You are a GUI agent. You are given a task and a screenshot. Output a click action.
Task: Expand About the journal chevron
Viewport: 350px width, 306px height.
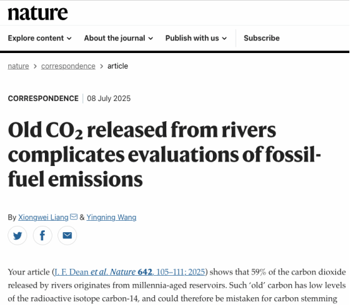(151, 38)
